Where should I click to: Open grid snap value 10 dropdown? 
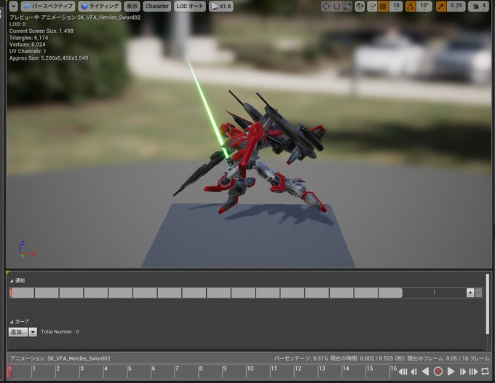[396, 6]
